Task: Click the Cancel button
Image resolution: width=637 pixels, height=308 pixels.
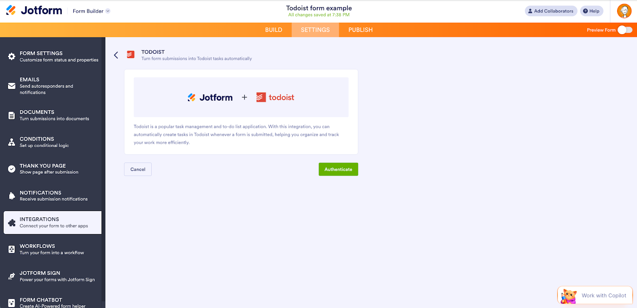Action: [x=138, y=169]
